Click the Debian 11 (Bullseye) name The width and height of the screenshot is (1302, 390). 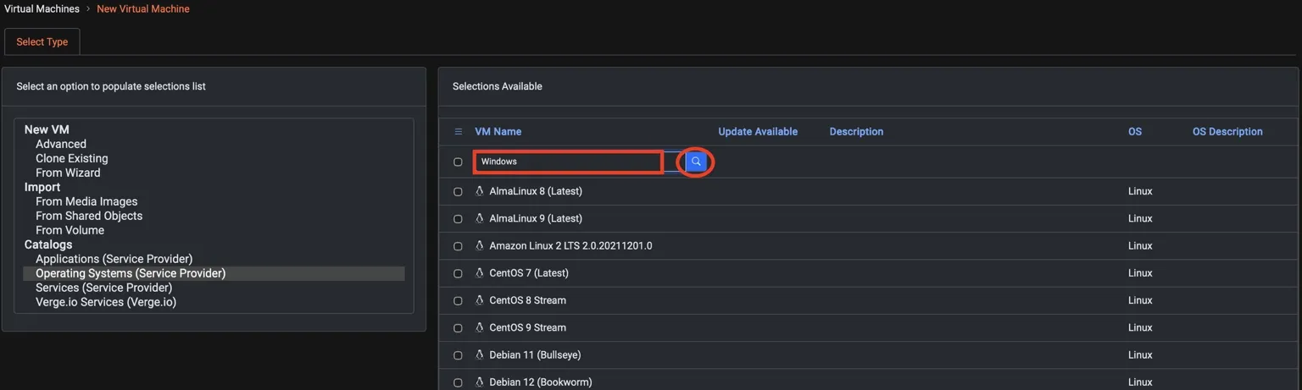(535, 354)
